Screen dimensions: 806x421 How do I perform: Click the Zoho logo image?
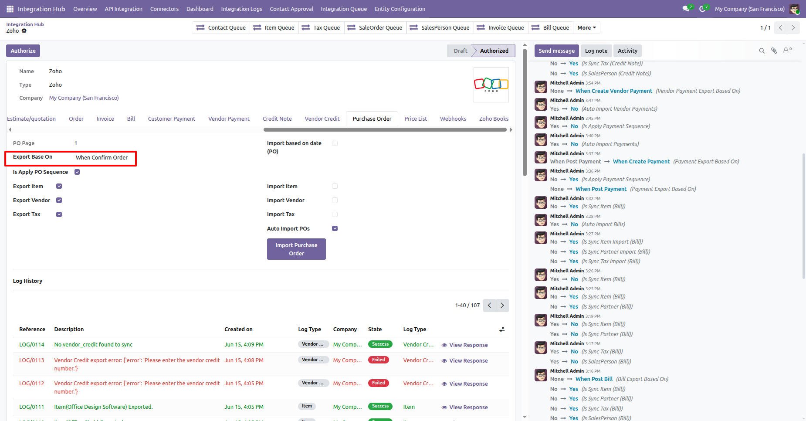click(x=491, y=85)
